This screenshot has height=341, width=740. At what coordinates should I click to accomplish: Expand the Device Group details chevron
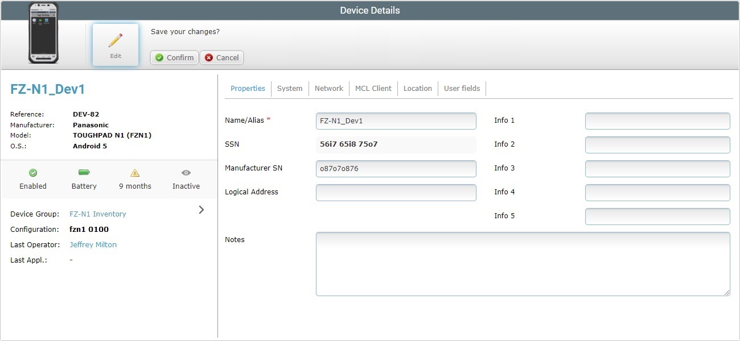click(x=201, y=210)
